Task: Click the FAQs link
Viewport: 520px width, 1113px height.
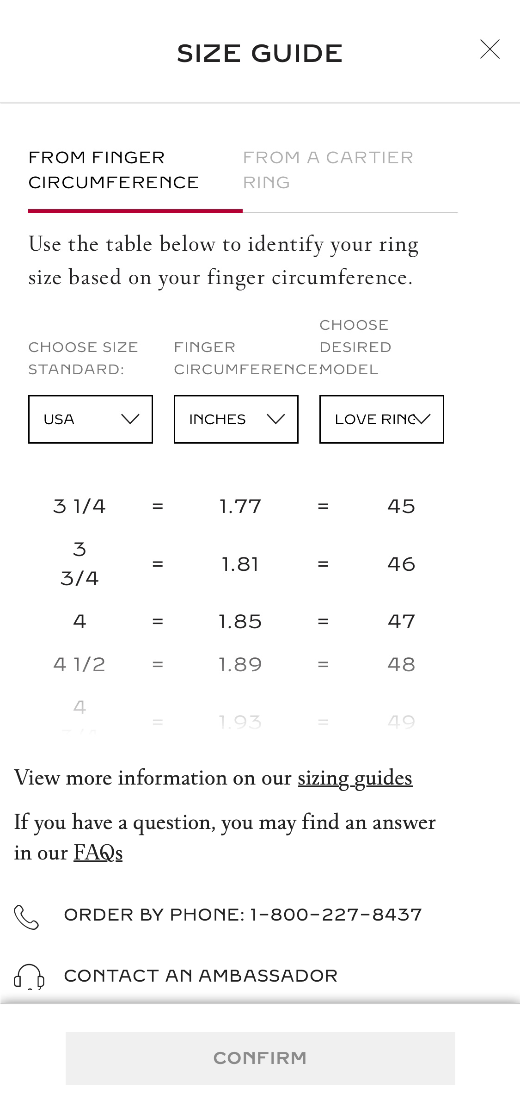Action: pyautogui.click(x=98, y=853)
